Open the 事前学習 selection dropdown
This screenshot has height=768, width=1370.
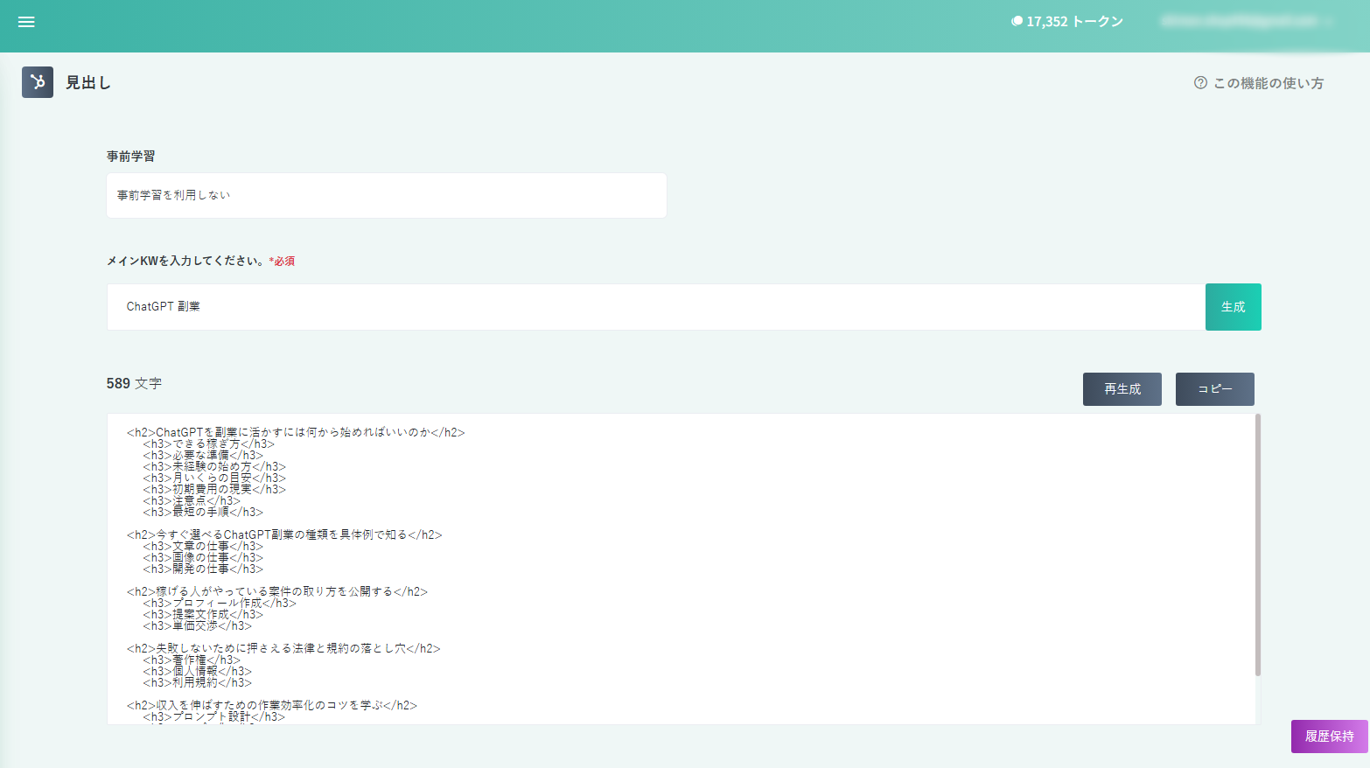pos(387,195)
